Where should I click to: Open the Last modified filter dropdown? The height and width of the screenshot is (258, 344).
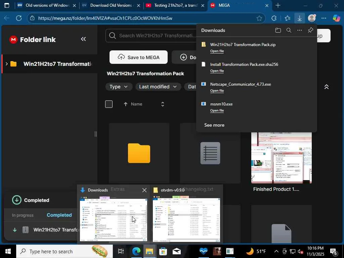[158, 87]
